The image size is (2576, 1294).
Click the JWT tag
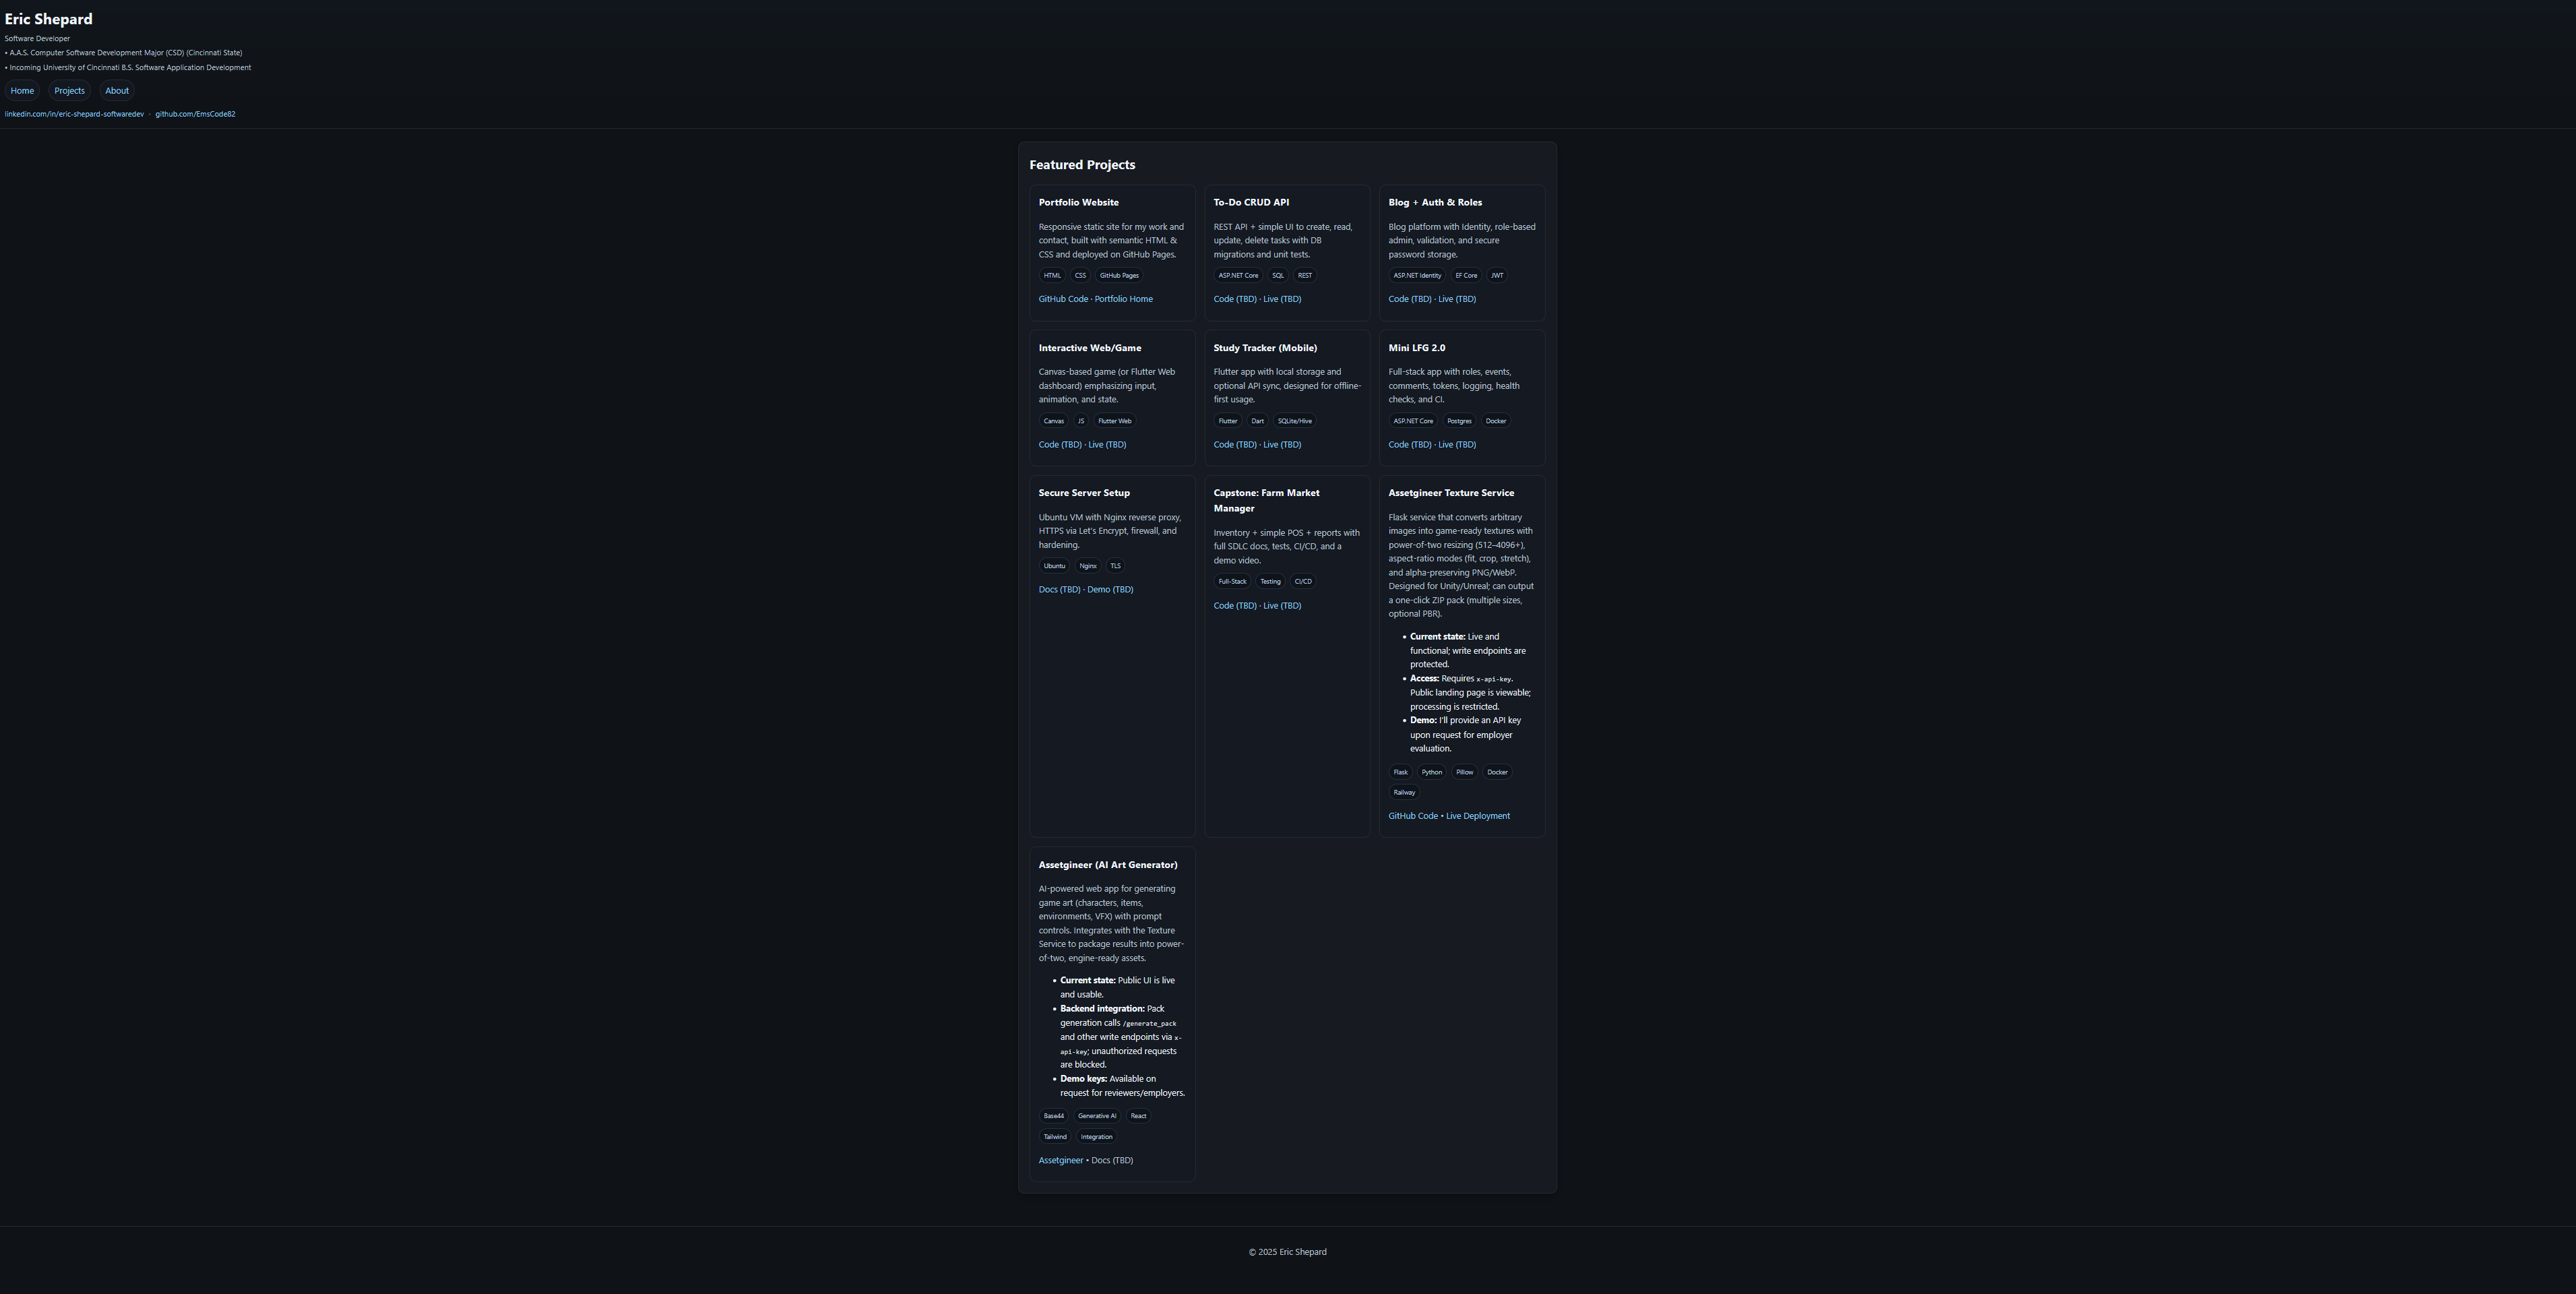point(1497,276)
